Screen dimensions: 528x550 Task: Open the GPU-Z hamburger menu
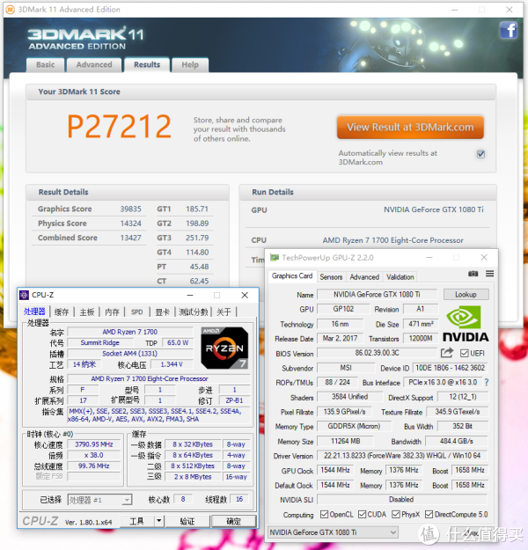pyautogui.click(x=490, y=274)
